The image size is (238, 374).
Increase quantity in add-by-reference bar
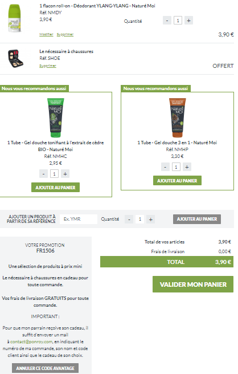click(150, 219)
